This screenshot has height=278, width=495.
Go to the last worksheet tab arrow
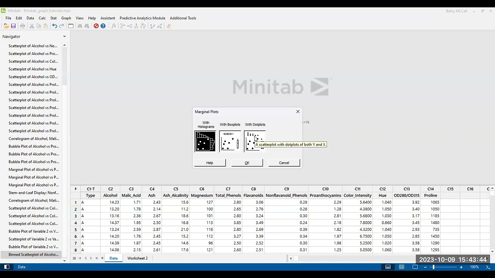click(97, 258)
